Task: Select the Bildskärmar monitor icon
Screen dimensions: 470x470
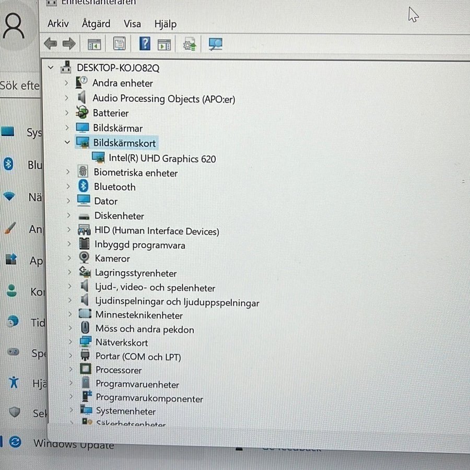Action: coord(83,128)
